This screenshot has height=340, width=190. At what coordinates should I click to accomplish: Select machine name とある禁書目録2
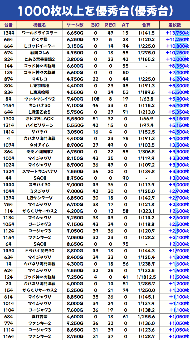[40, 59]
